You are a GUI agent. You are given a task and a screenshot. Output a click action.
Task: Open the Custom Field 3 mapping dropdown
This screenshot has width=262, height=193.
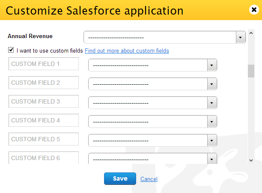tap(152, 103)
